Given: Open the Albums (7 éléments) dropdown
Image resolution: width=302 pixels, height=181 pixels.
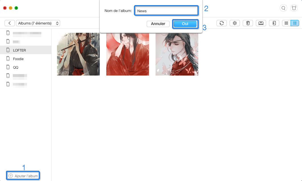Looking at the screenshot, I should (38, 23).
